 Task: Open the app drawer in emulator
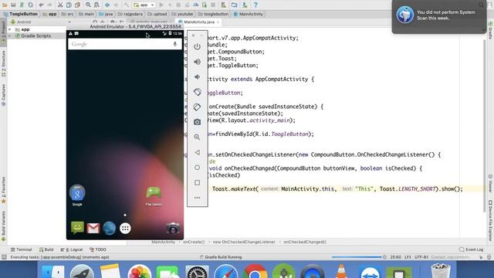tap(125, 229)
